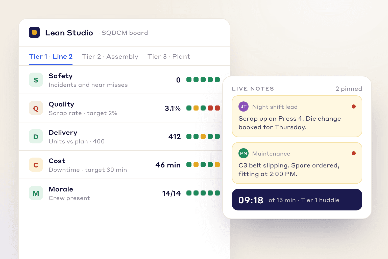The image size is (388, 259).
Task: Click the amber dot in Delivery row
Action: coord(203,136)
